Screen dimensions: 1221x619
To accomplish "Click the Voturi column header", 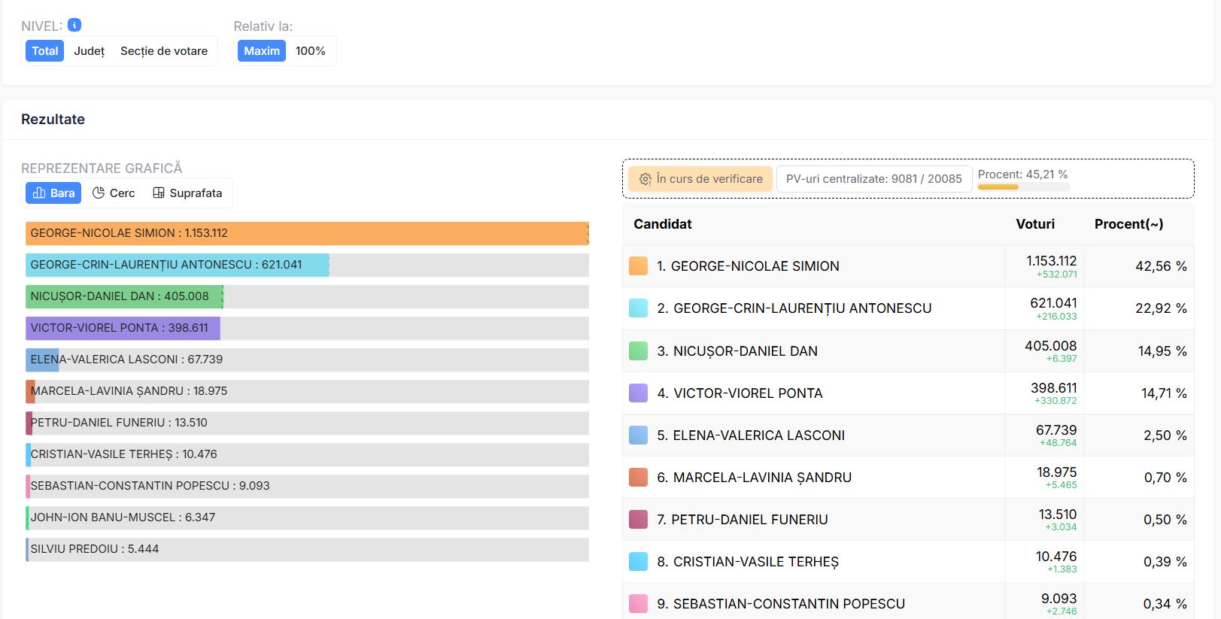I will click(1035, 224).
